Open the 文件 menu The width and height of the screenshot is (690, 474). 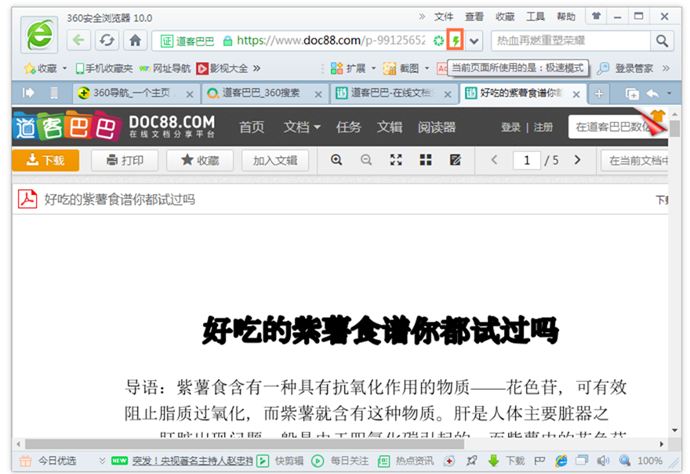click(x=444, y=16)
